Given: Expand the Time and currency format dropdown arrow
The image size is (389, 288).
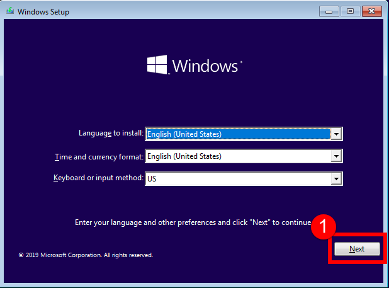Looking at the screenshot, I should [x=336, y=156].
